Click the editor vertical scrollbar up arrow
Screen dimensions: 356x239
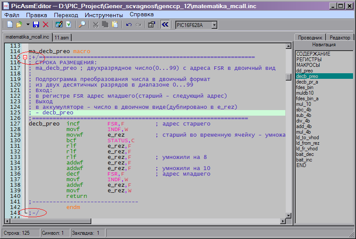click(x=288, y=46)
